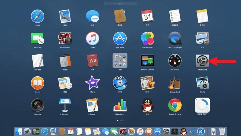Launch iPhoto

(202, 83)
